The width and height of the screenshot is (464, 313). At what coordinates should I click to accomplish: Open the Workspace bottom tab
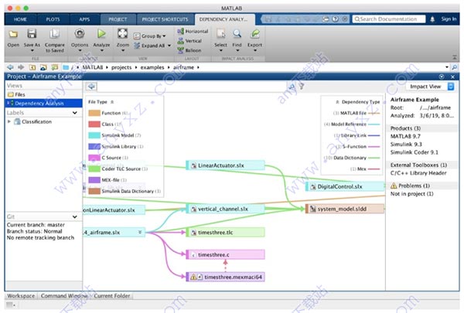(21, 296)
